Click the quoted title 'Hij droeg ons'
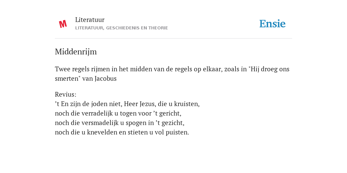The width and height of the screenshot is (347, 173). pos(269,69)
